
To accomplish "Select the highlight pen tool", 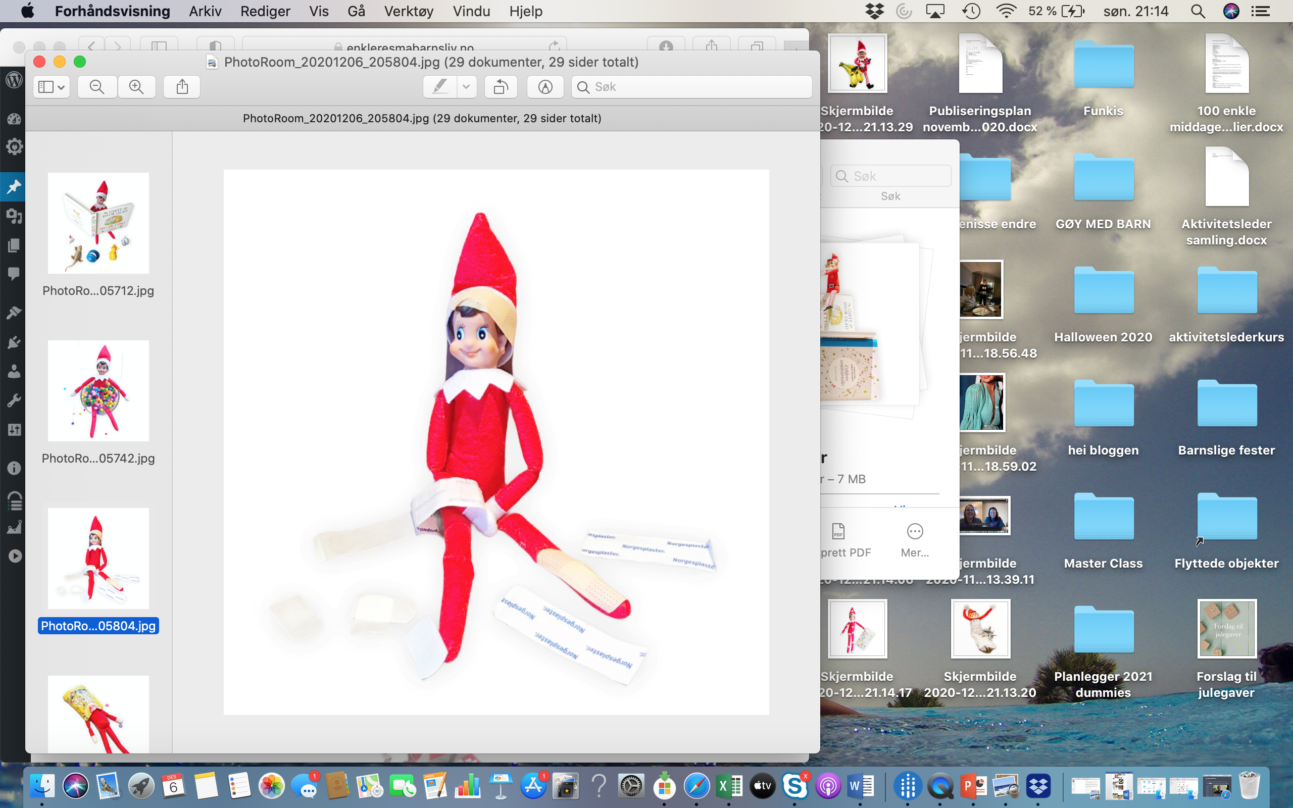I will click(x=440, y=86).
